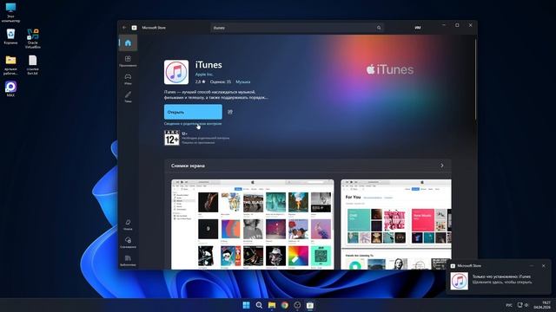Click the search magnifier in Store search box
The width and height of the screenshot is (556, 312).
pos(379,28)
